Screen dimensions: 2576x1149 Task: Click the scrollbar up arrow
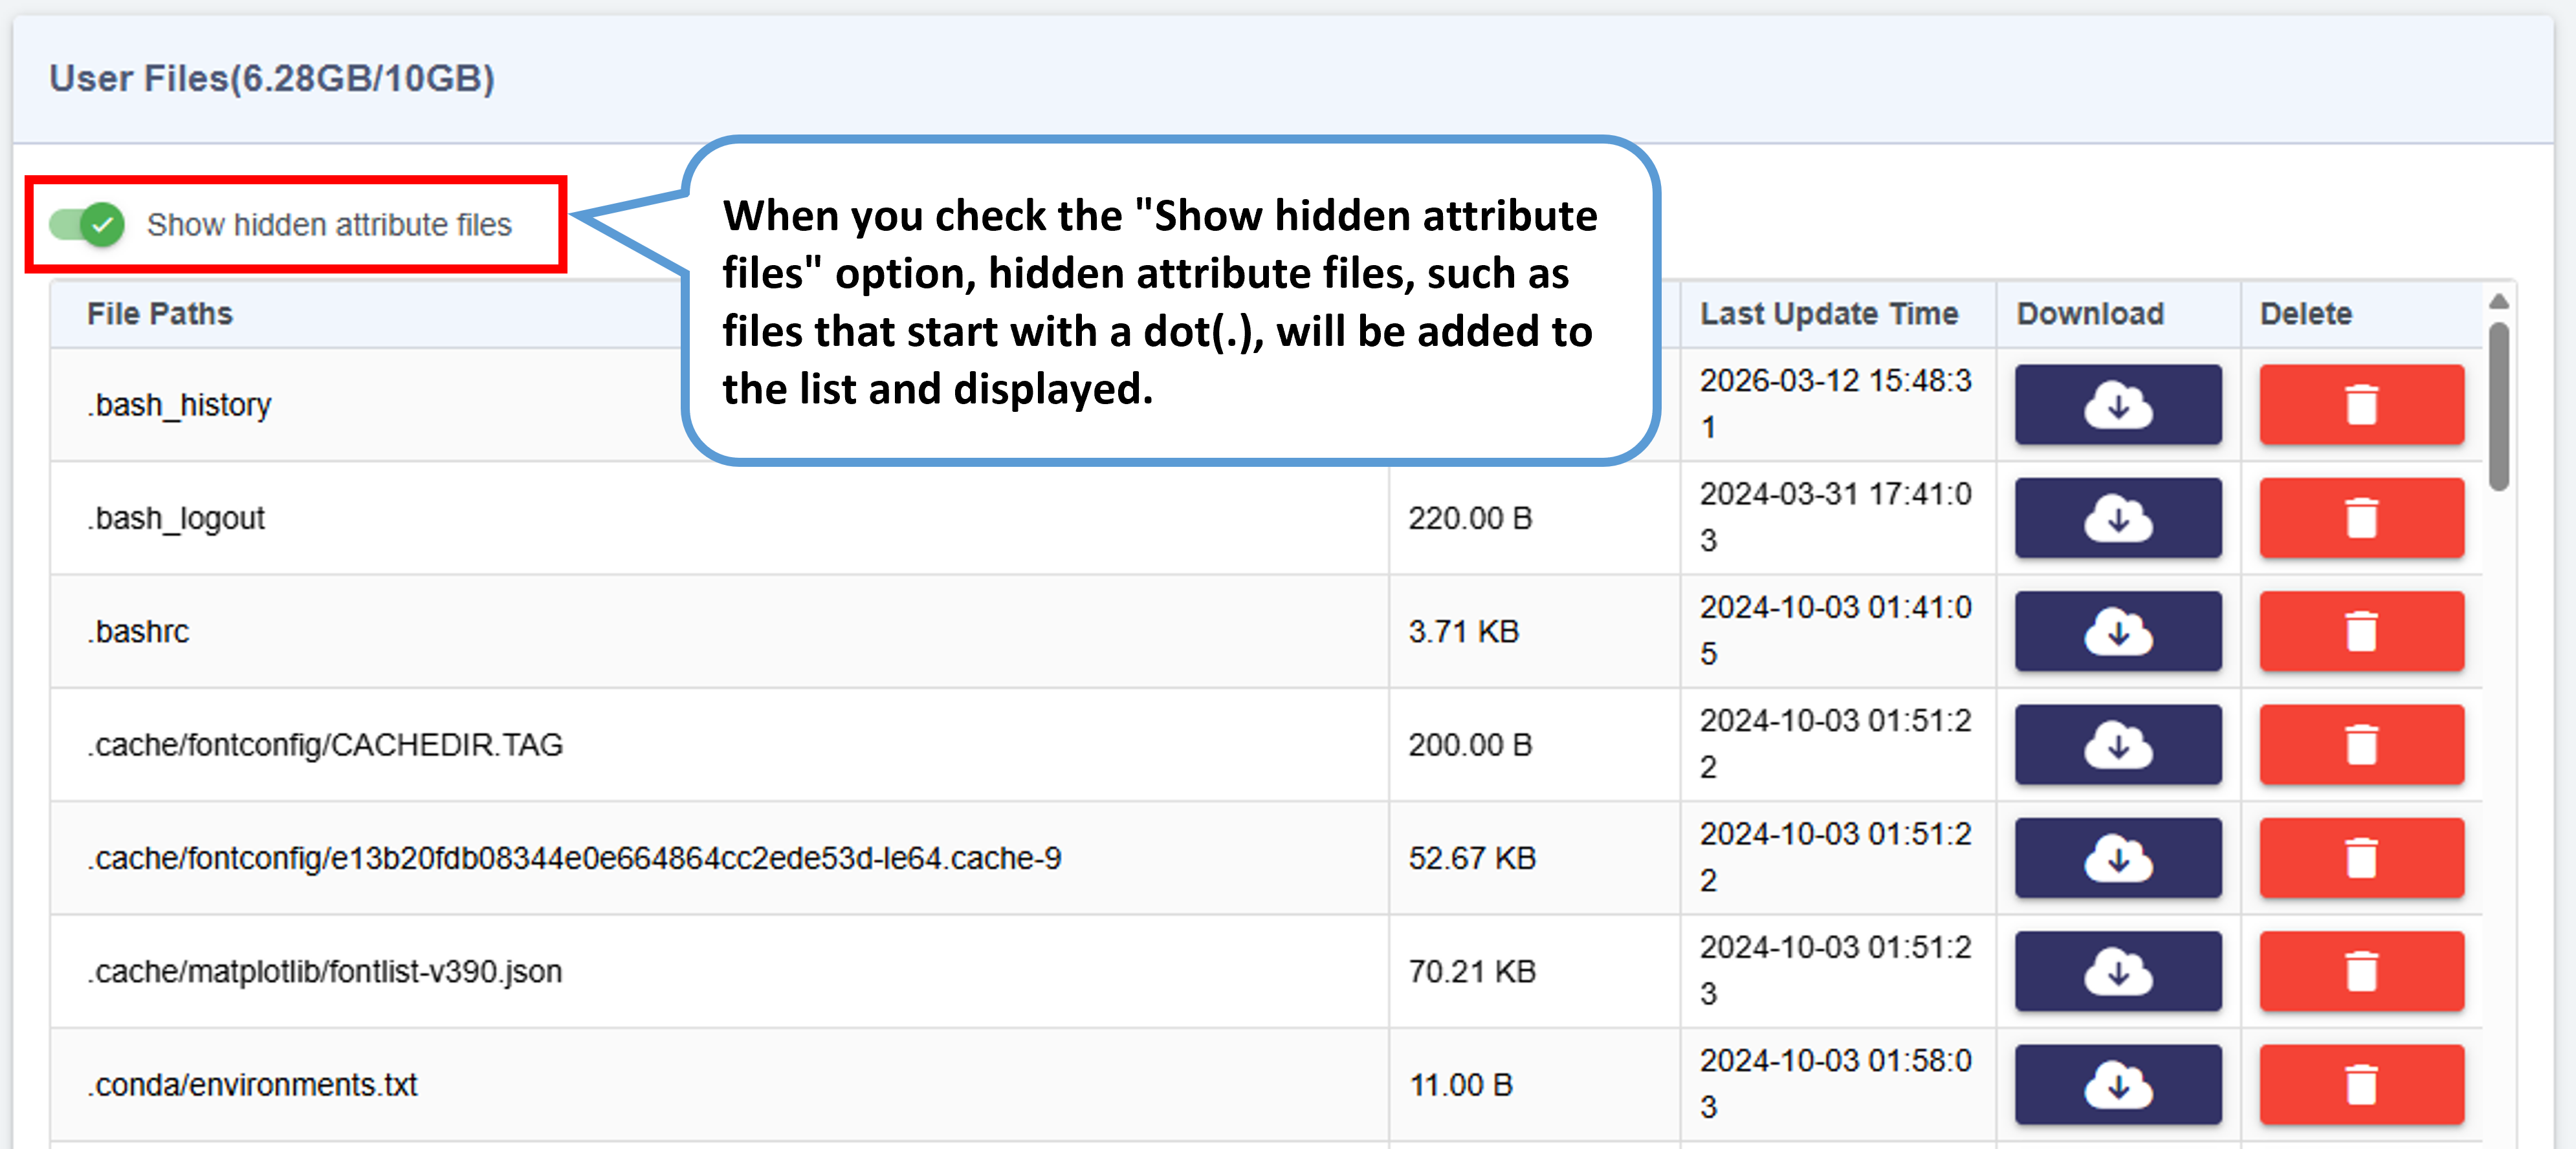pyautogui.click(x=2498, y=301)
